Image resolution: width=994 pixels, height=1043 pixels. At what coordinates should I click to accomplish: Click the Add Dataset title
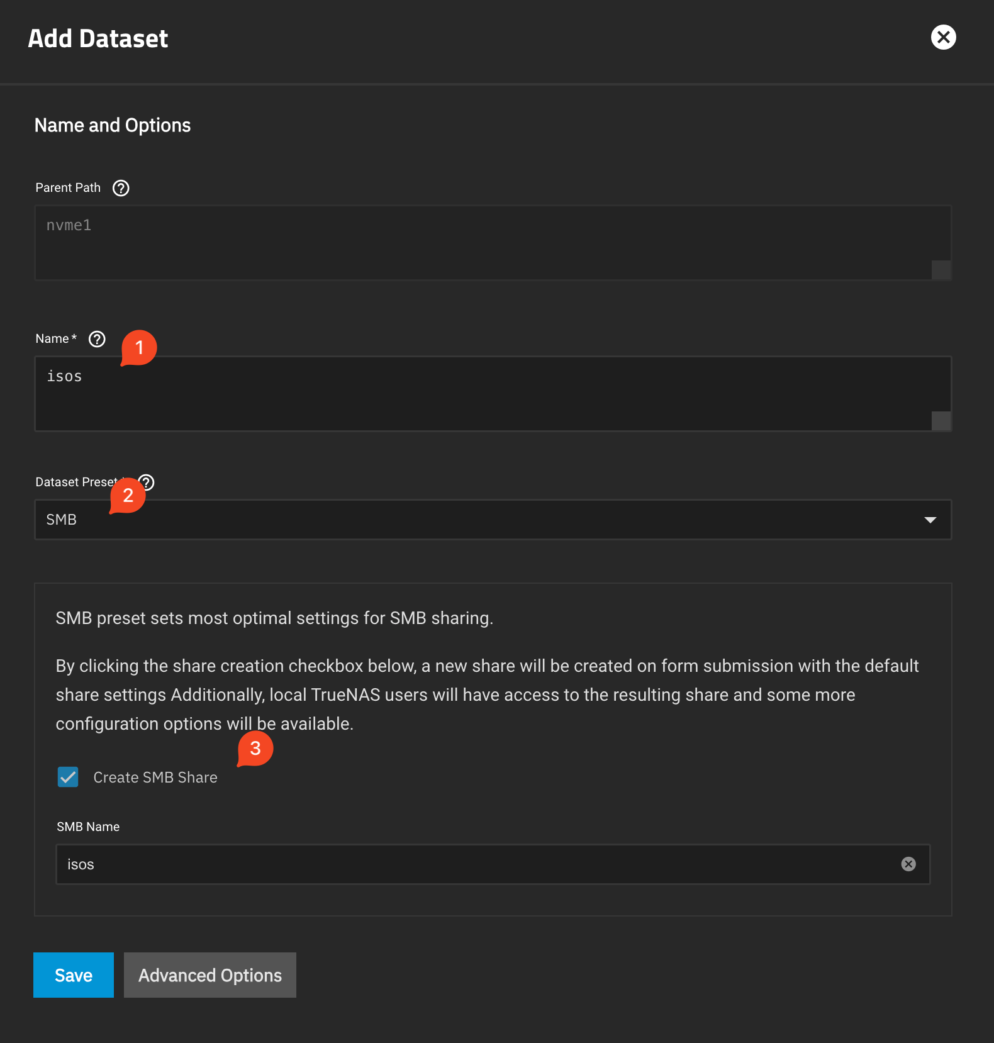[x=98, y=38]
